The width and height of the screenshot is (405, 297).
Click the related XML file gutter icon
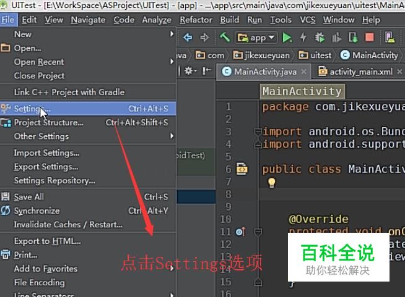(242, 169)
